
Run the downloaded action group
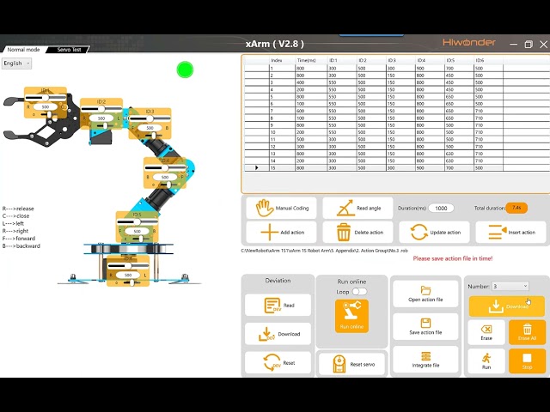tap(486, 360)
